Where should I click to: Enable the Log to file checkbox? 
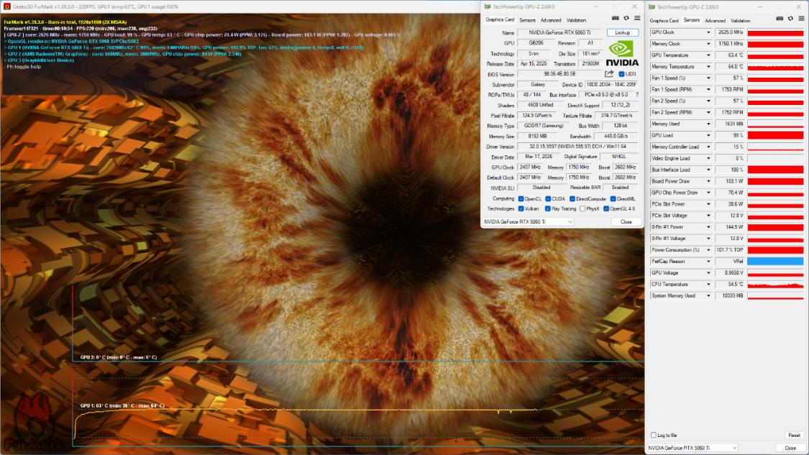click(654, 435)
